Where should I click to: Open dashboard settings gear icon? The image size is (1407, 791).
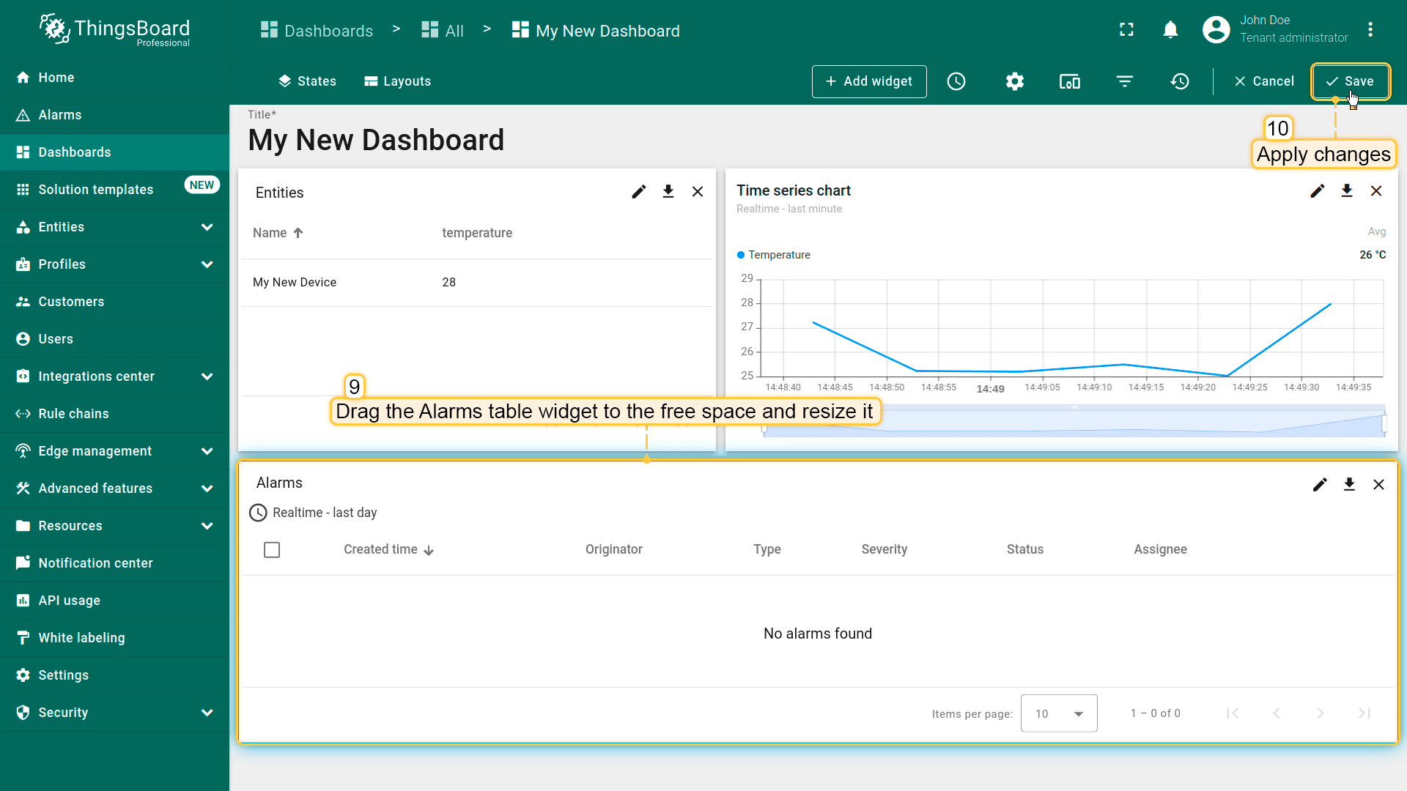pyautogui.click(x=1015, y=81)
